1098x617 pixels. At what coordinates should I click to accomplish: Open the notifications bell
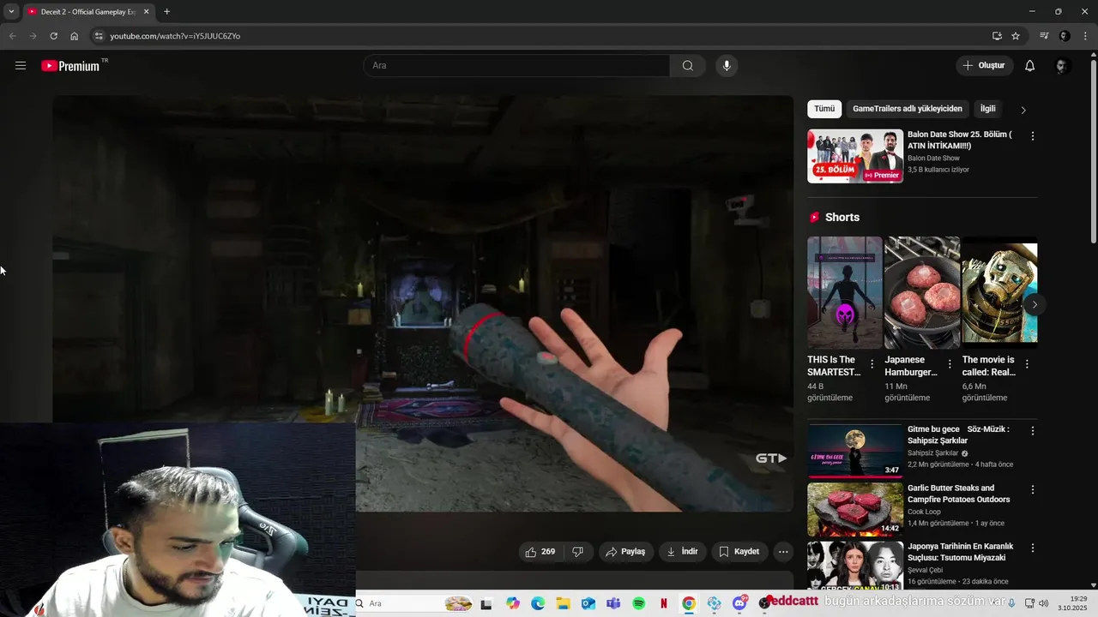pos(1030,66)
